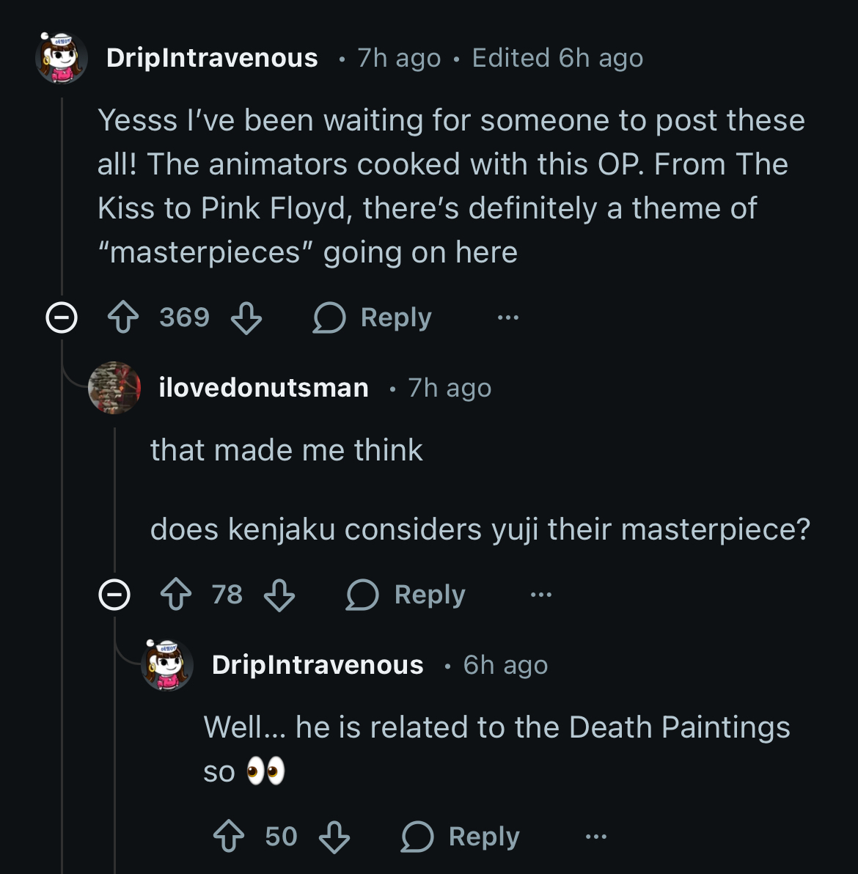Reply to the Death Paintings comment
Screen dimensions: 858x874
click(461, 837)
